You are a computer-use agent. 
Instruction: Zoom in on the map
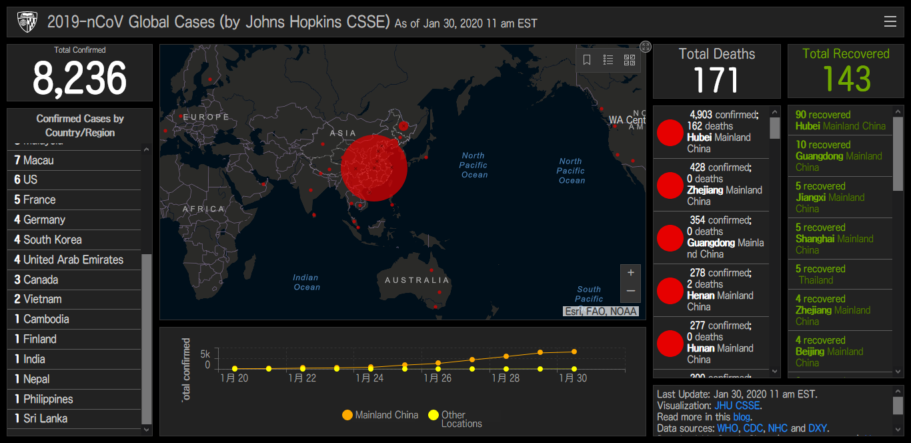(x=630, y=273)
